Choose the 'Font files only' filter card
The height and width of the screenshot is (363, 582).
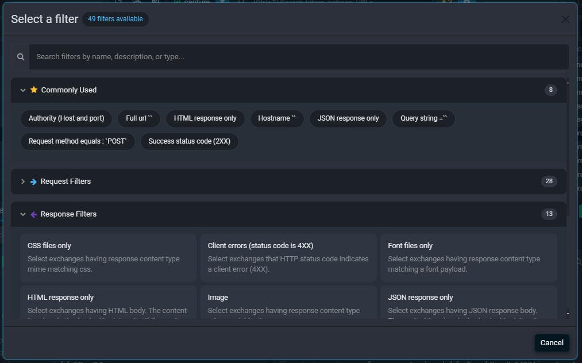tap(469, 257)
